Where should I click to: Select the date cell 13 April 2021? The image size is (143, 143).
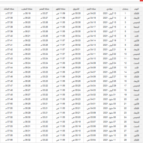[110, 14]
